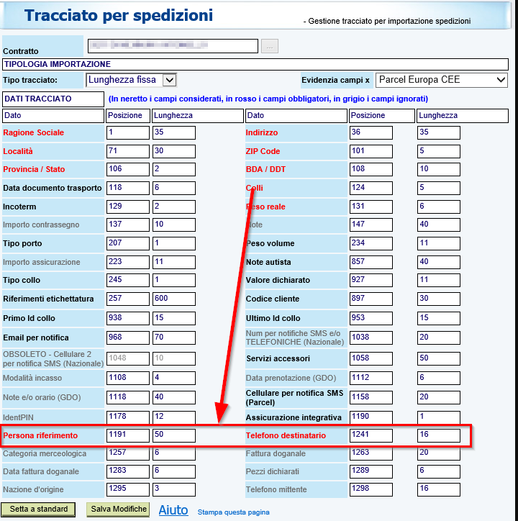Click Ragione Sociale Posizione field
This screenshot has width=518, height=521.
click(128, 132)
